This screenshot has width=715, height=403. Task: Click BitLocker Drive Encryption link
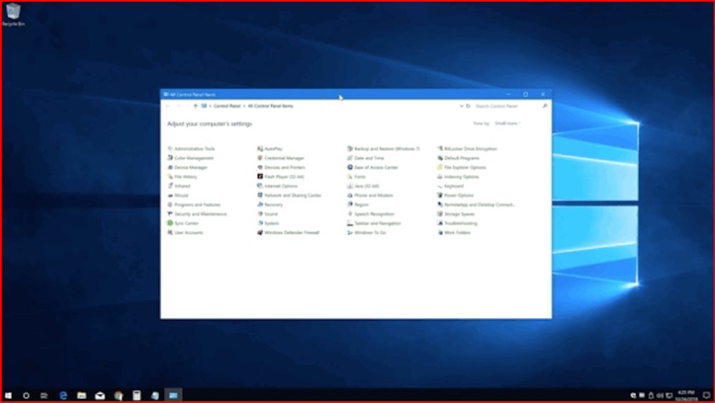click(x=471, y=149)
